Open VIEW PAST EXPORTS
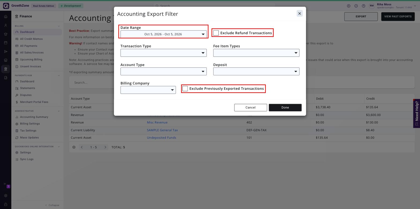The image size is (420, 209). coord(398,17)
